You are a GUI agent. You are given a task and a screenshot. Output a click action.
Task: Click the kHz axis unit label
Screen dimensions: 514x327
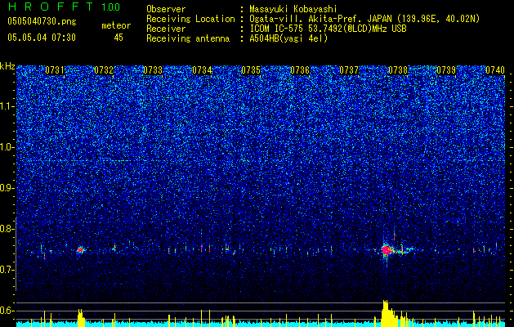7,66
